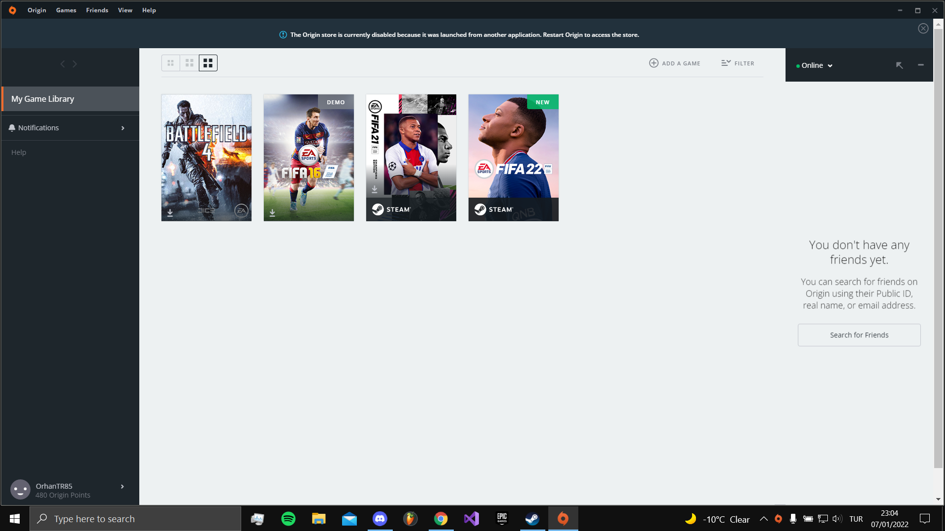Click the Add a Game plus icon
945x531 pixels.
654,63
